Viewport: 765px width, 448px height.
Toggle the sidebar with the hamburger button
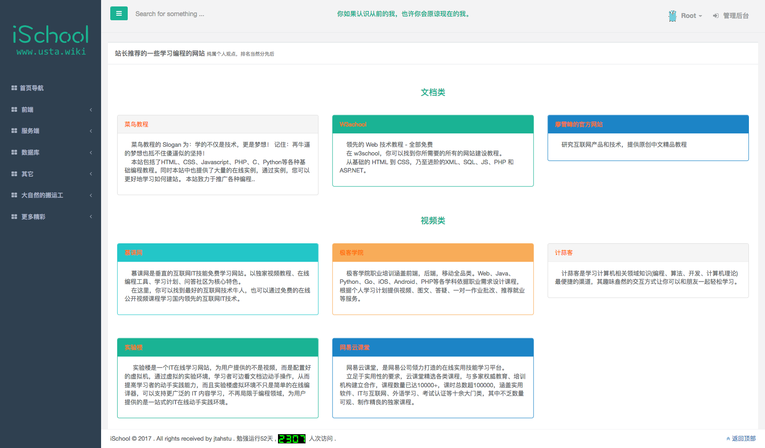[x=119, y=13]
